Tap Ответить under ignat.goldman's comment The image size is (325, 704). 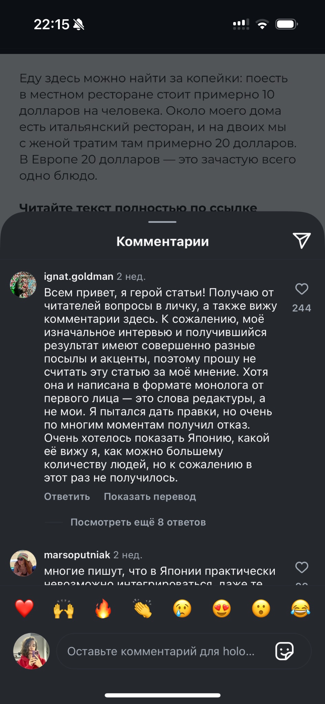[67, 497]
